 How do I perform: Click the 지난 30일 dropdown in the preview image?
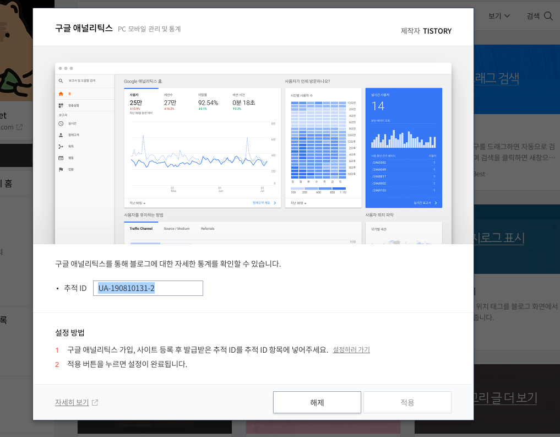click(x=298, y=203)
